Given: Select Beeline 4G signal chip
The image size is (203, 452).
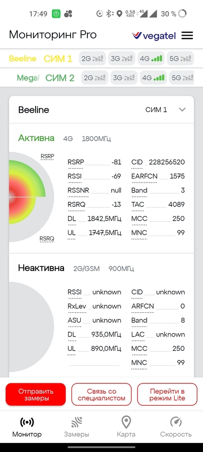Looking at the screenshot, I should click(151, 58).
